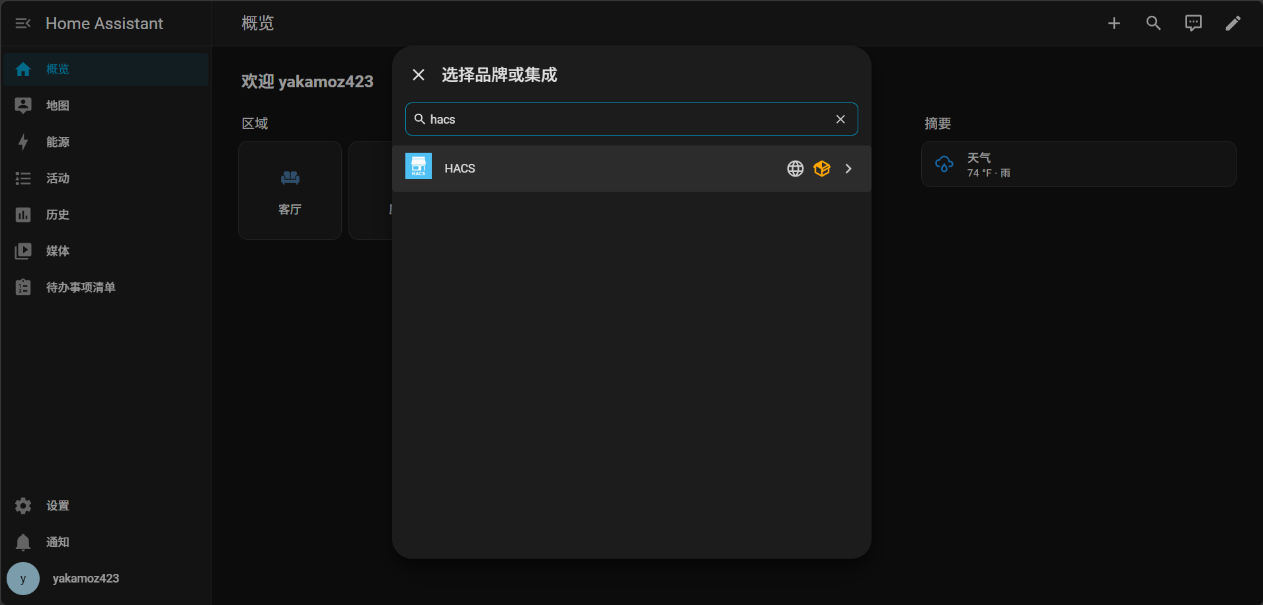Click the magnifier icon inside search box

point(420,119)
